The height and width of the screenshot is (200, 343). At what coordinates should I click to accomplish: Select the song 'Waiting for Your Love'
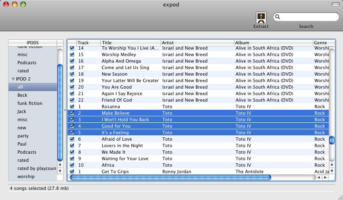click(125, 159)
